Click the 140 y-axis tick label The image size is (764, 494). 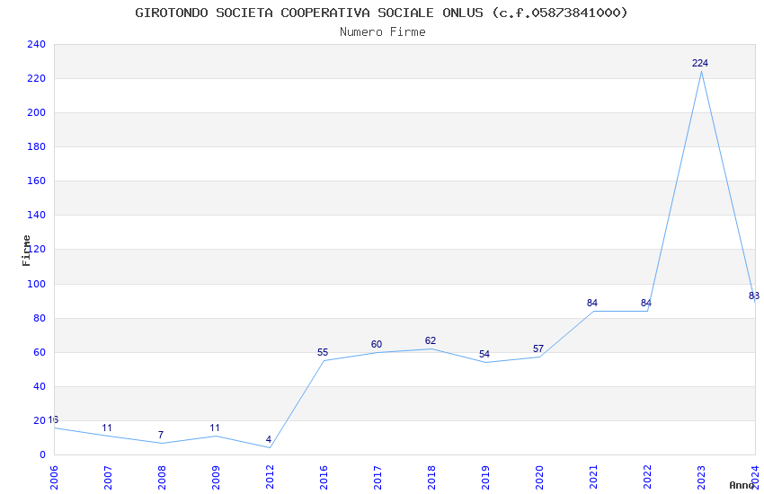(x=36, y=215)
